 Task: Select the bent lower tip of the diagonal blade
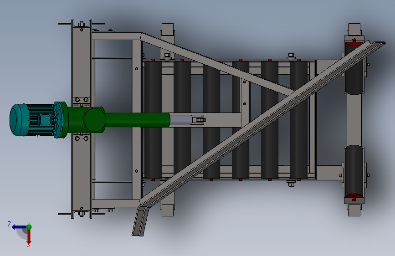(141, 221)
